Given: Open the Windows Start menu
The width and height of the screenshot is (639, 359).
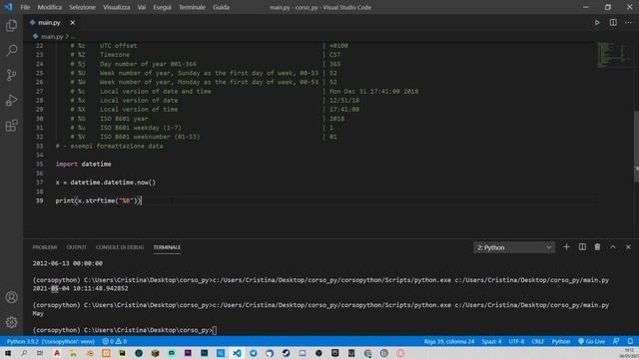Looking at the screenshot, I should [x=8, y=353].
